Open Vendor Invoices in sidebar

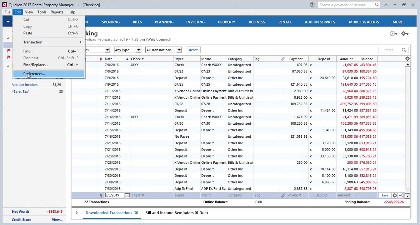coord(25,85)
